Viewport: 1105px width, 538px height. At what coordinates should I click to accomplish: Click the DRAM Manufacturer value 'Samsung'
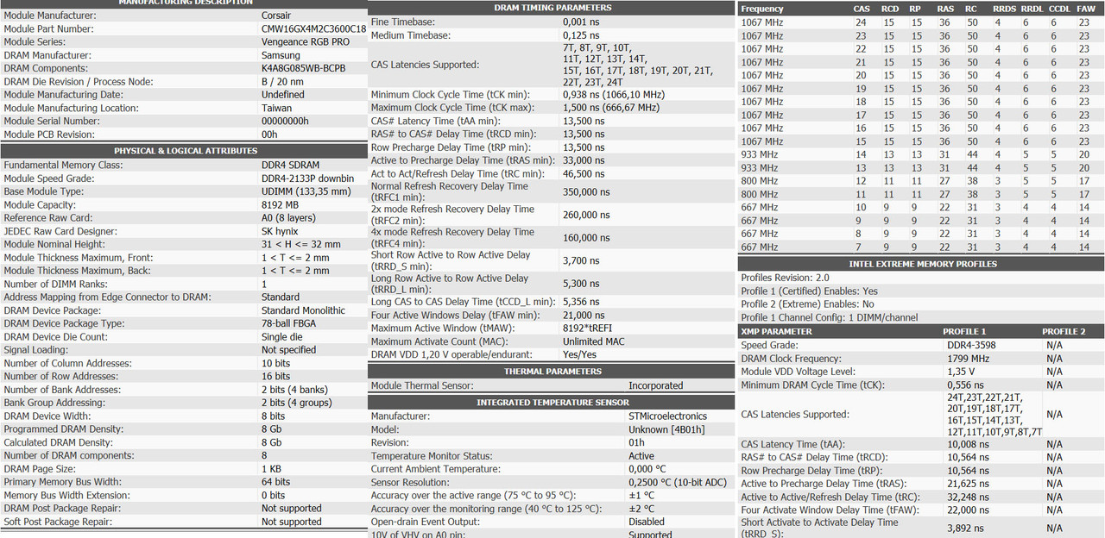(x=281, y=55)
